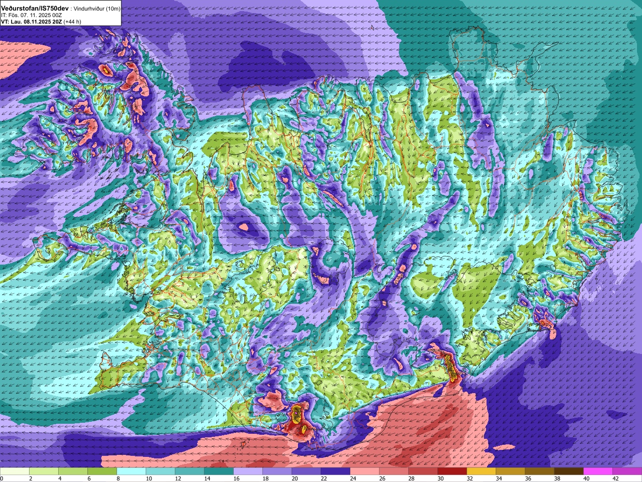Click the 2–4 light green legend swatch
The height and width of the screenshot is (482, 642).
point(44,471)
